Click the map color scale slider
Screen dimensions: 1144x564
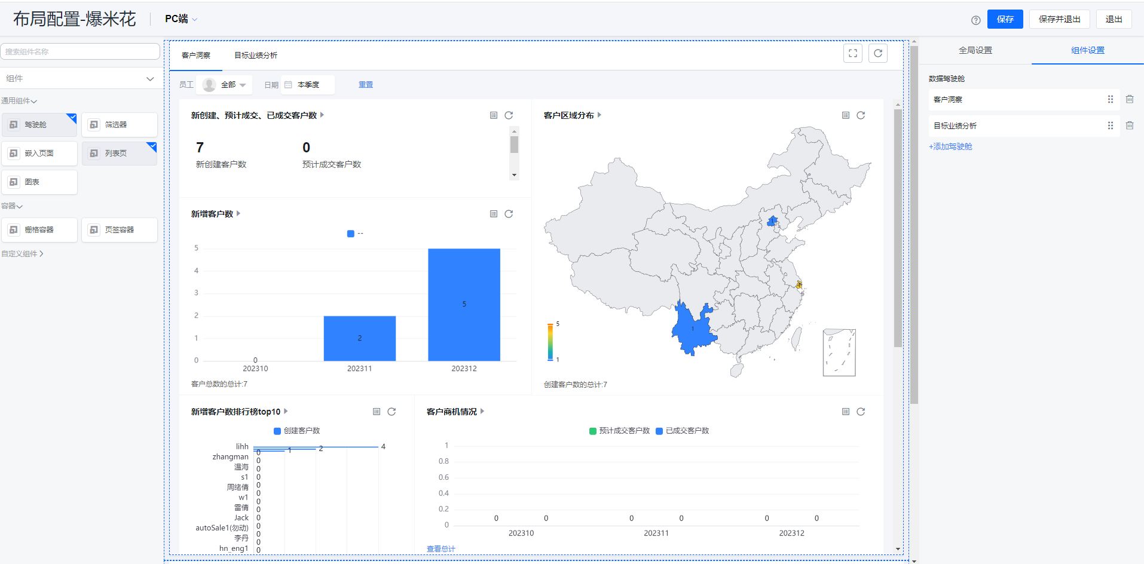point(550,342)
